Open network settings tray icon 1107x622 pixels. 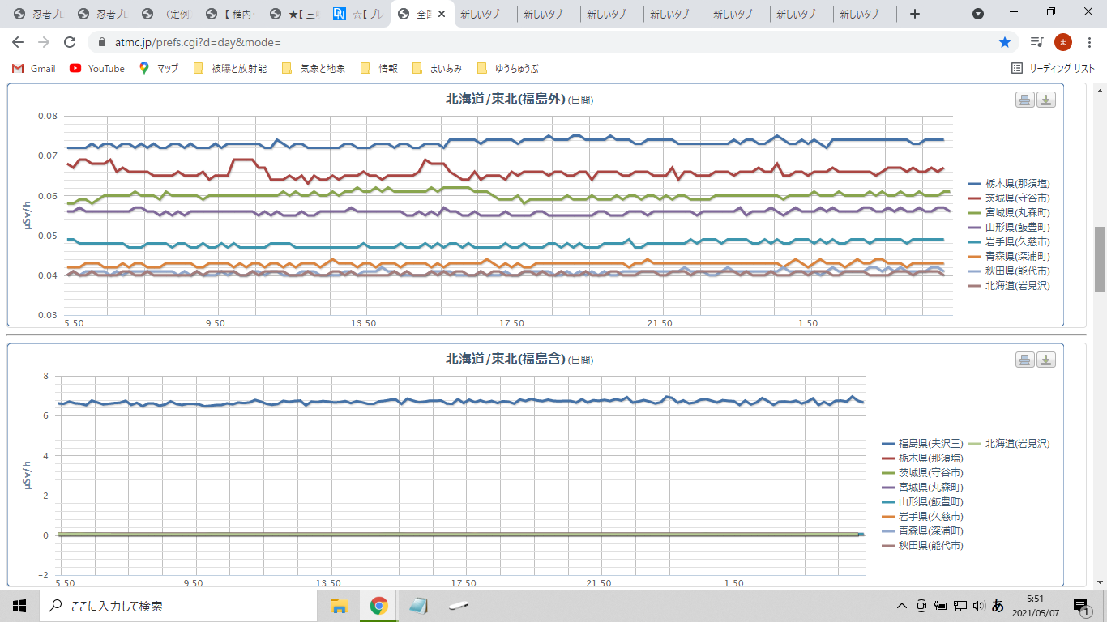pyautogui.click(x=960, y=606)
